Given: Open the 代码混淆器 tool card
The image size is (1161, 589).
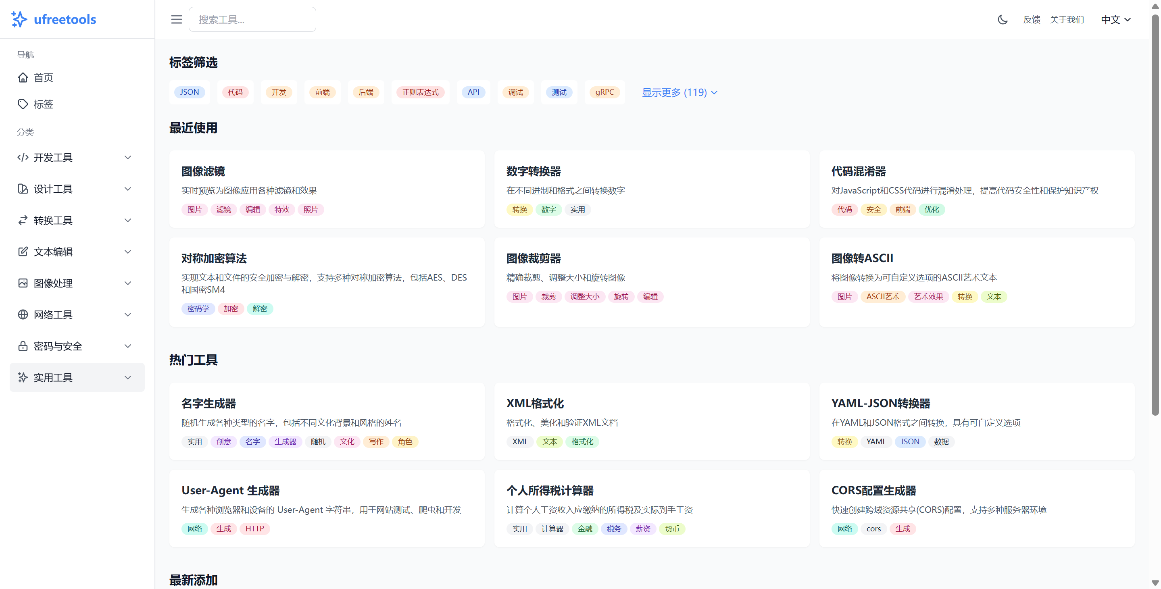Looking at the screenshot, I should (x=977, y=189).
